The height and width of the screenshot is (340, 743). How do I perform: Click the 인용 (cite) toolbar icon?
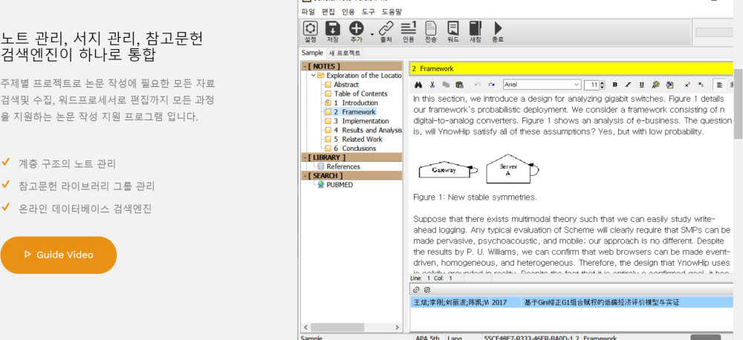[x=409, y=32]
